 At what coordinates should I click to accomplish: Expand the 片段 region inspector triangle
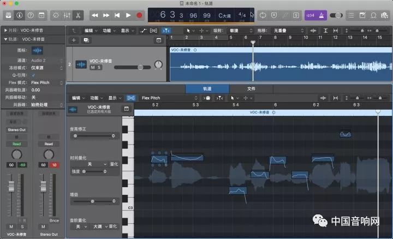pos(5,31)
